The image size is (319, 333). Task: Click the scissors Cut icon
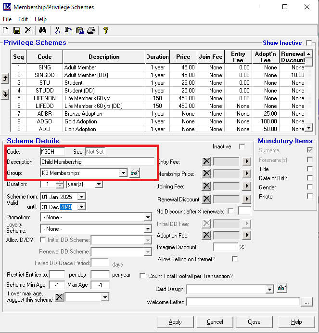tap(57, 30)
